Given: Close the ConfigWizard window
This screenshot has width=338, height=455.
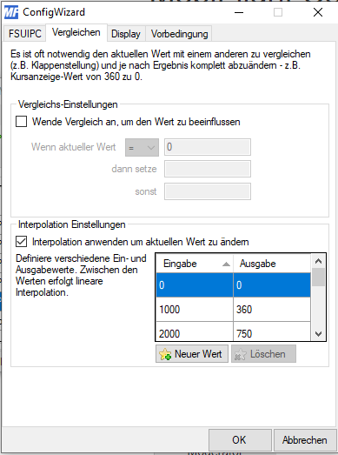Looking at the screenshot, I should coord(318,12).
